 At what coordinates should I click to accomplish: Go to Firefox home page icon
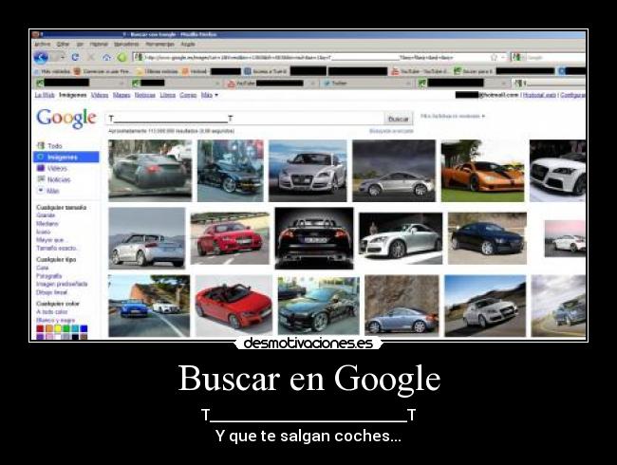[x=106, y=58]
